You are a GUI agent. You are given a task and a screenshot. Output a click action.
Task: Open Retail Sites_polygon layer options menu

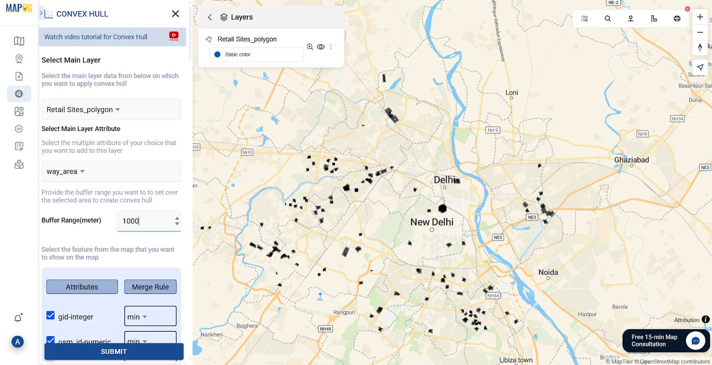pyautogui.click(x=331, y=47)
